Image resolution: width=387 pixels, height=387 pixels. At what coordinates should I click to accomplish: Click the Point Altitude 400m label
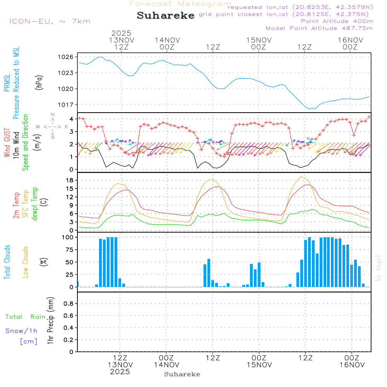(x=337, y=21)
